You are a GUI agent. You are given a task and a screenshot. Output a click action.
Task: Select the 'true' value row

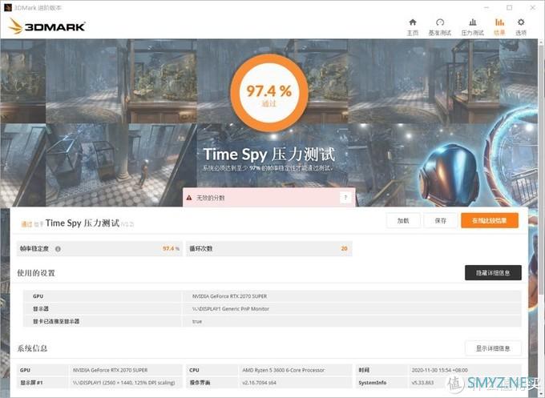tap(272, 321)
